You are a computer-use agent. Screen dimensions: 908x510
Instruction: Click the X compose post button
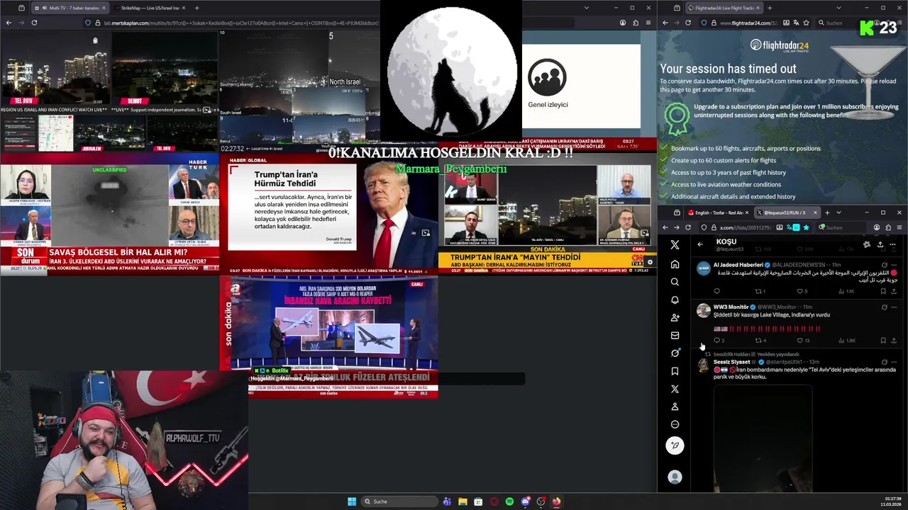pos(675,445)
